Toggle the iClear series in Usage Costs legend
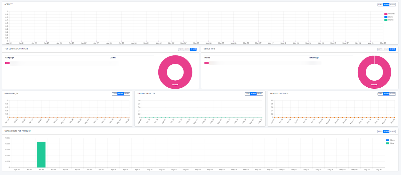 [390, 143]
